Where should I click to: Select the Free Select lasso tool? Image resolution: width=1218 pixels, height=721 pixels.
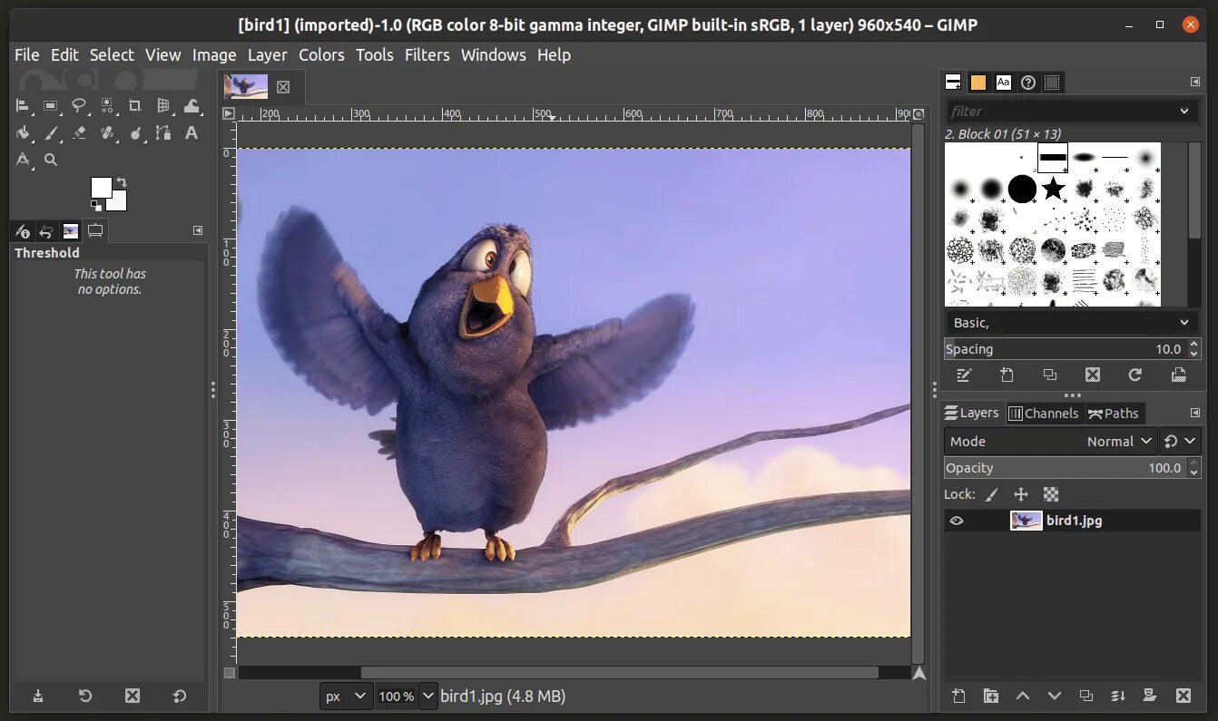pyautogui.click(x=79, y=106)
